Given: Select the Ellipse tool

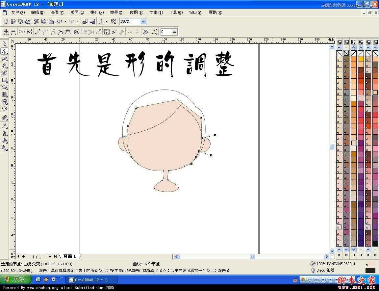Looking at the screenshot, I should pos(4,87).
